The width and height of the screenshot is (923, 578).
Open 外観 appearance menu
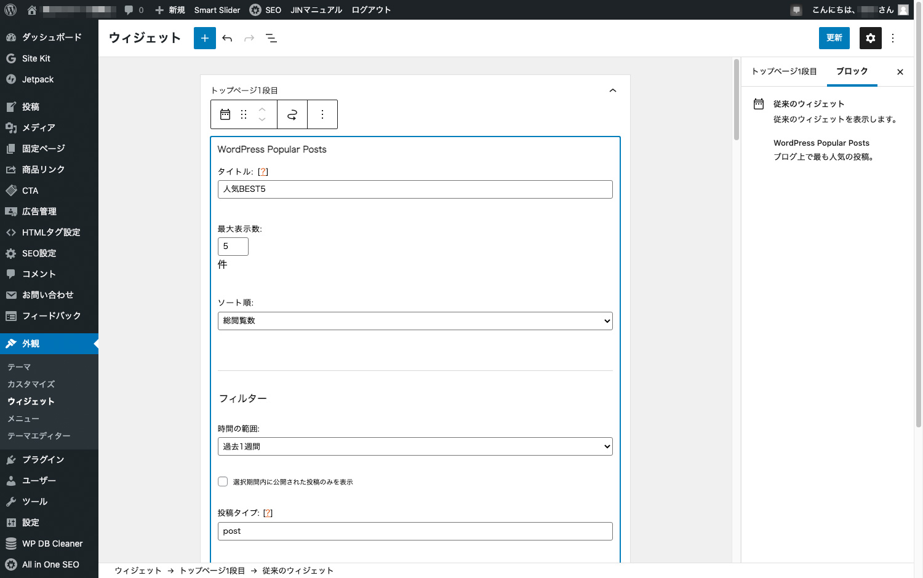click(x=49, y=343)
